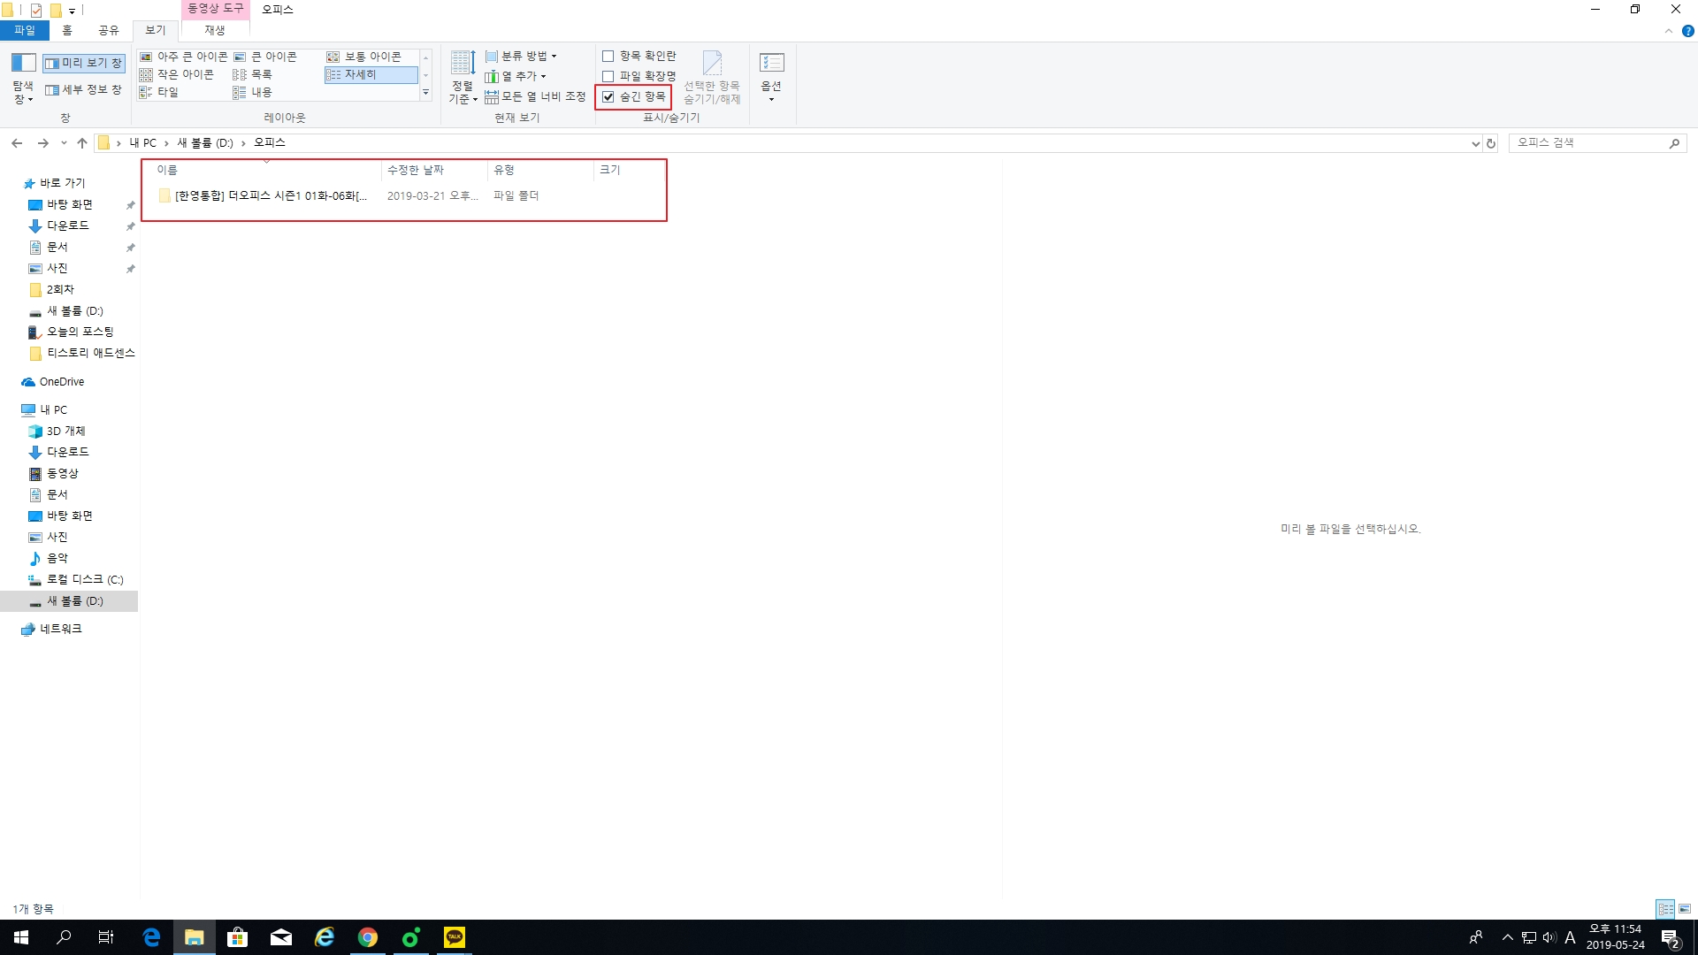The image size is (1698, 955).
Task: Sort by 수정한 날짜 column header
Action: pos(416,170)
